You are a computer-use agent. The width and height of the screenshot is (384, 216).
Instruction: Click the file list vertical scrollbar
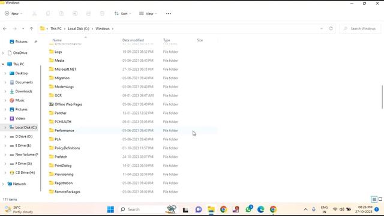point(382,97)
